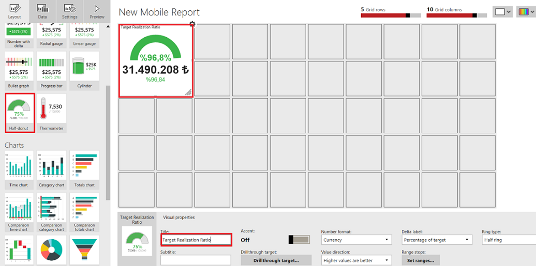Select the Comparison category chart tile
This screenshot has width=536, height=266.
pos(51,212)
